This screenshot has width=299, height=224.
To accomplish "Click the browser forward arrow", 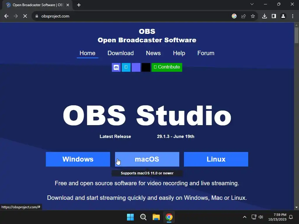I will (x=16, y=16).
